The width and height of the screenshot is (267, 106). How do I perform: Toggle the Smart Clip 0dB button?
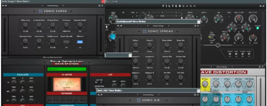(x=66, y=42)
